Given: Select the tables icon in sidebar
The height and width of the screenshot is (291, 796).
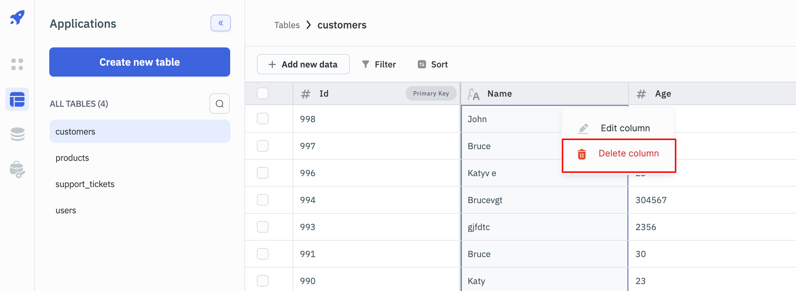Looking at the screenshot, I should click(x=17, y=99).
